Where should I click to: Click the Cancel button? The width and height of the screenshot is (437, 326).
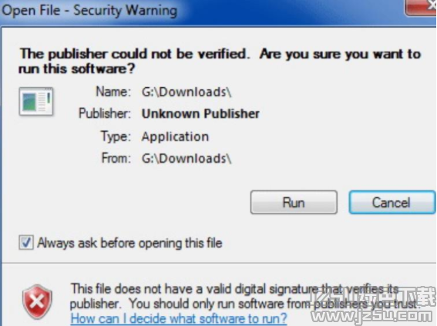pyautogui.click(x=392, y=202)
